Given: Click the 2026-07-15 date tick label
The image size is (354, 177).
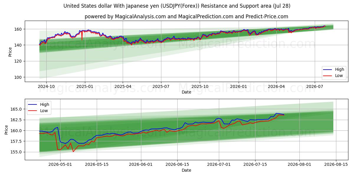Looking at the screenshot, I should pos(255,165).
